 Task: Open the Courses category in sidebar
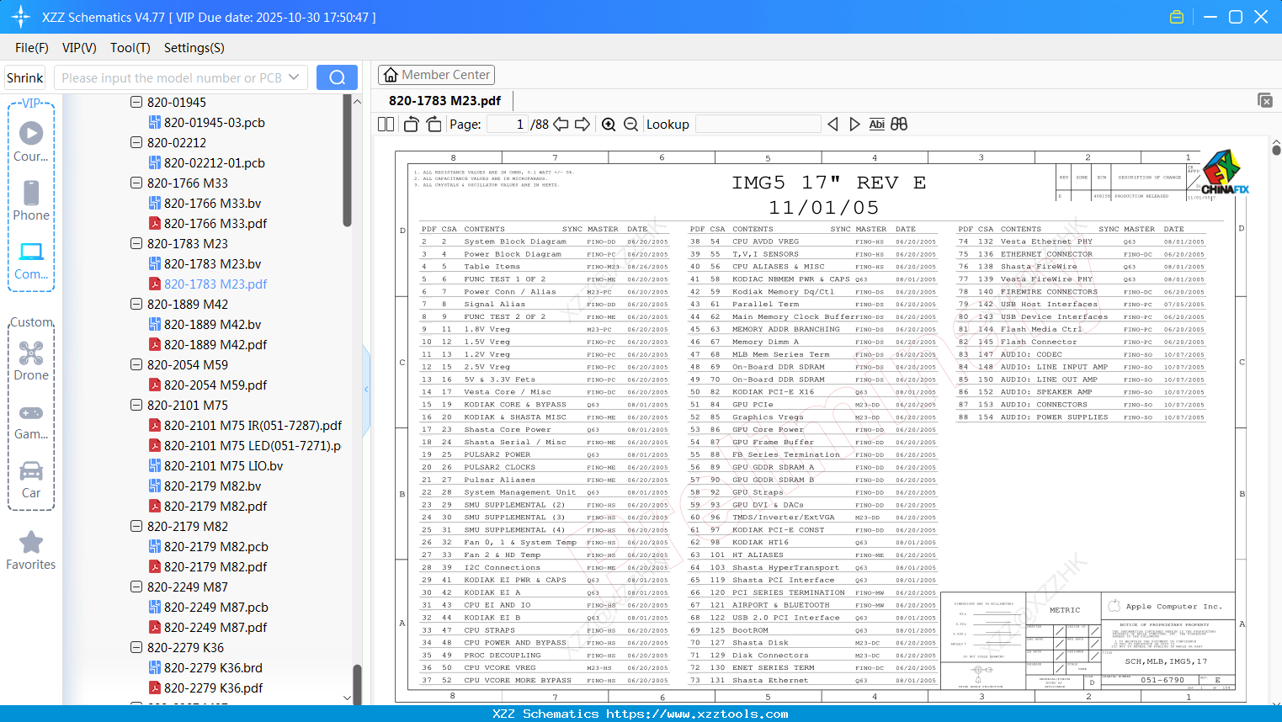[x=31, y=142]
